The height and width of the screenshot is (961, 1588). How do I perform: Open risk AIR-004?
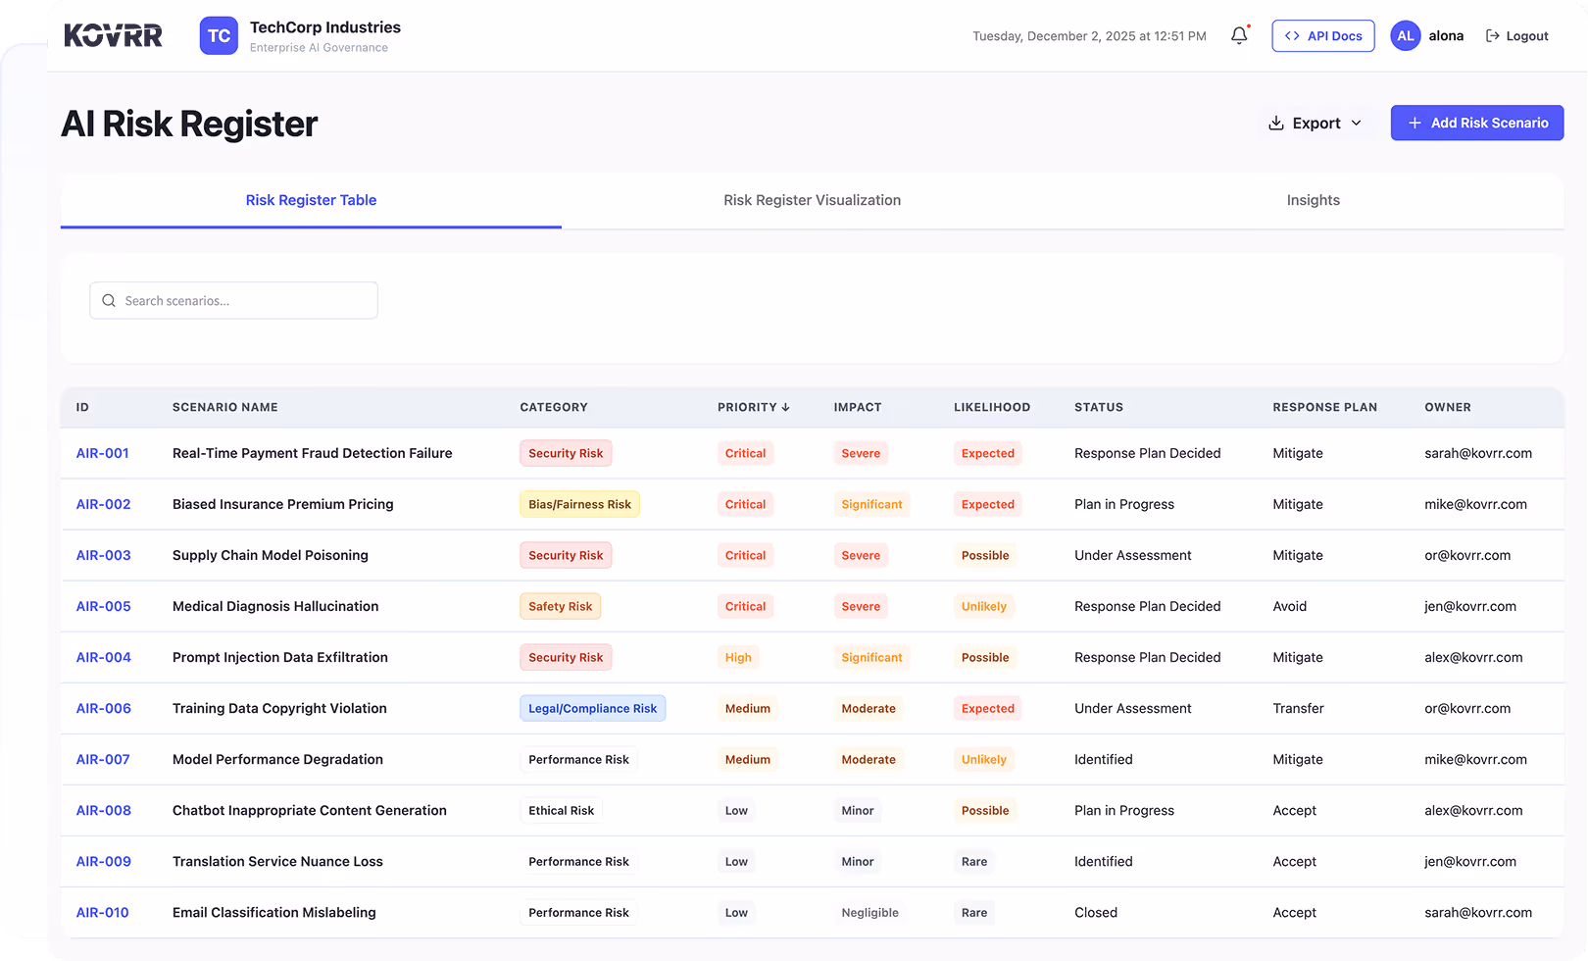104,657
